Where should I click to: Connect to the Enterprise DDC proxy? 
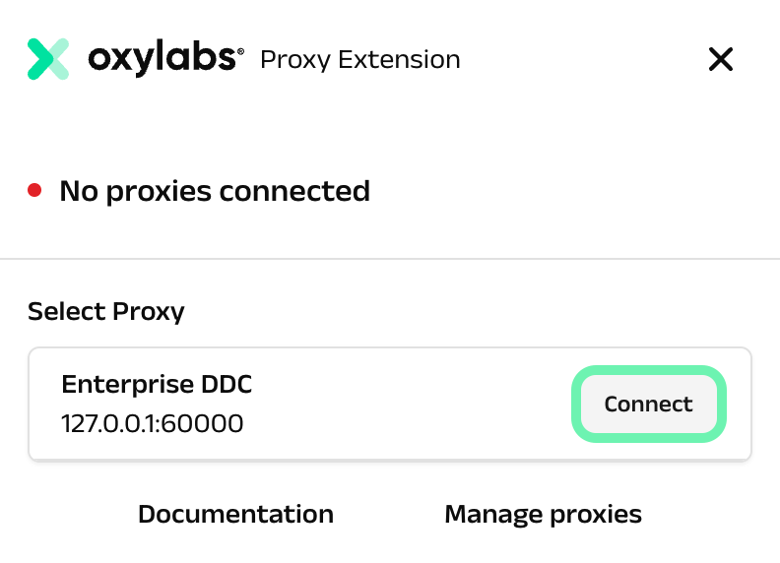[648, 404]
